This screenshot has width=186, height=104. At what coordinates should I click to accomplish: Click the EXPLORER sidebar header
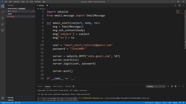point(11,5)
